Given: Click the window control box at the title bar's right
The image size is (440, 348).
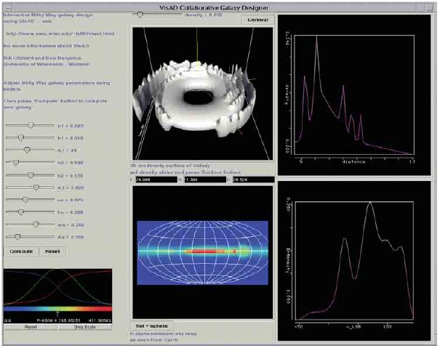Looking at the screenshot, I should (429, 7).
